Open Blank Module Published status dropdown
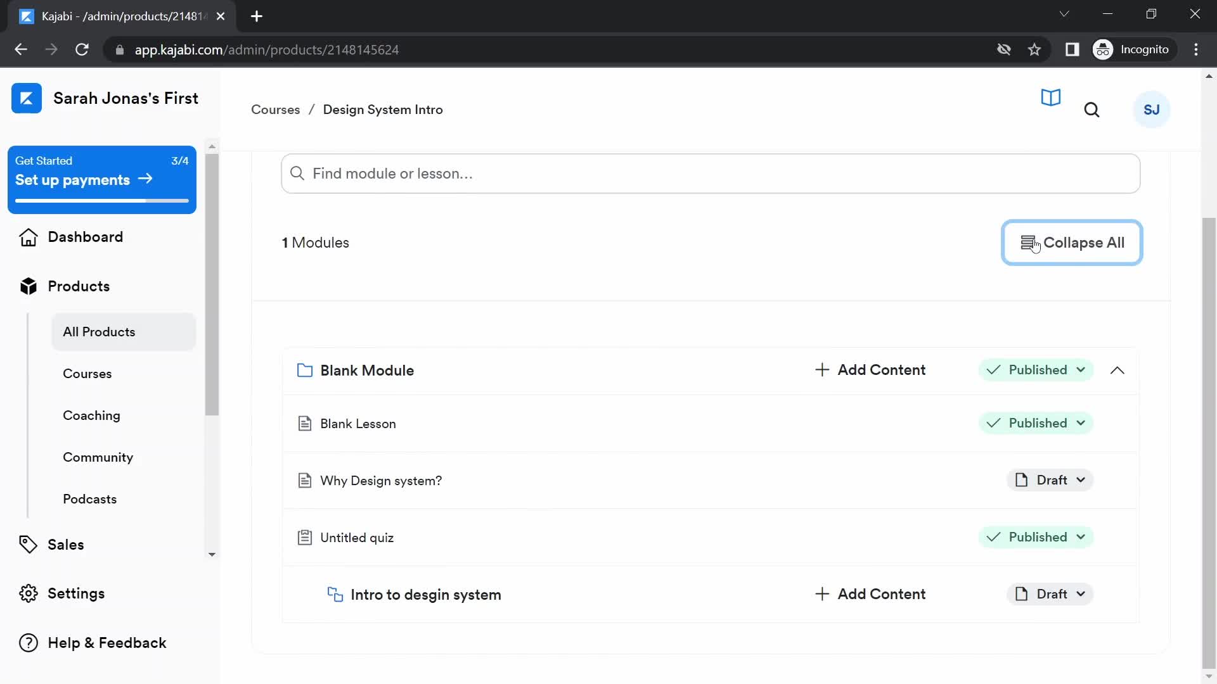1217x684 pixels. tap(1036, 370)
